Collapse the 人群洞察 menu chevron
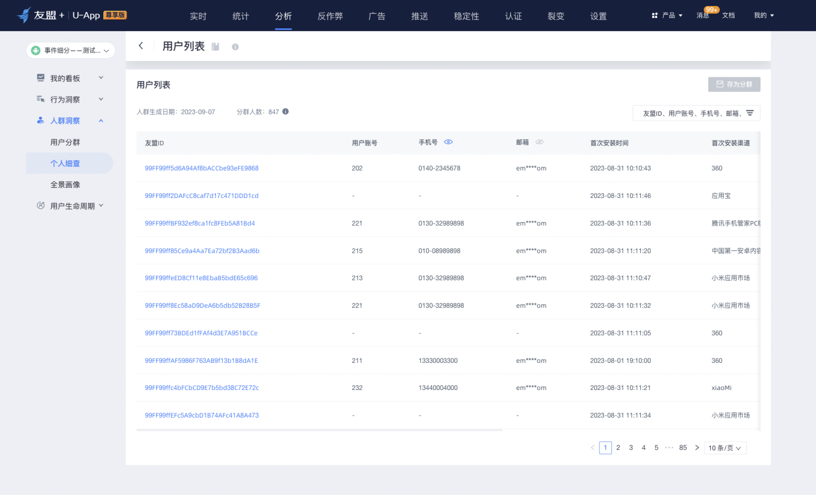This screenshot has height=495, width=816. [101, 120]
